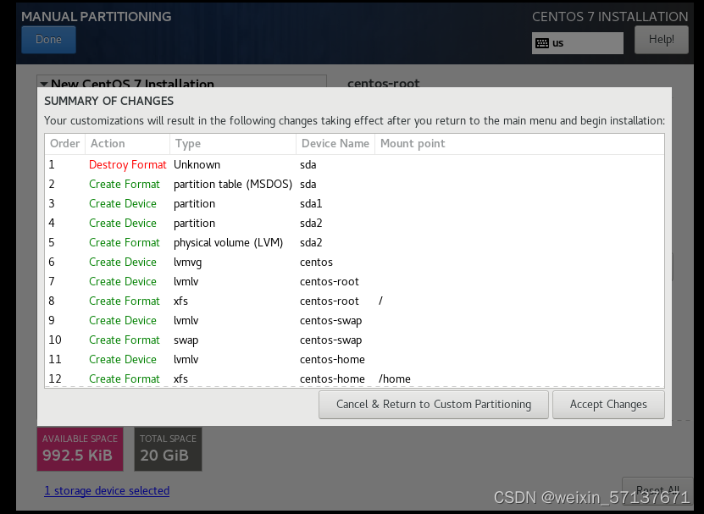Click the Device Name column header
The width and height of the screenshot is (704, 514).
click(x=335, y=144)
